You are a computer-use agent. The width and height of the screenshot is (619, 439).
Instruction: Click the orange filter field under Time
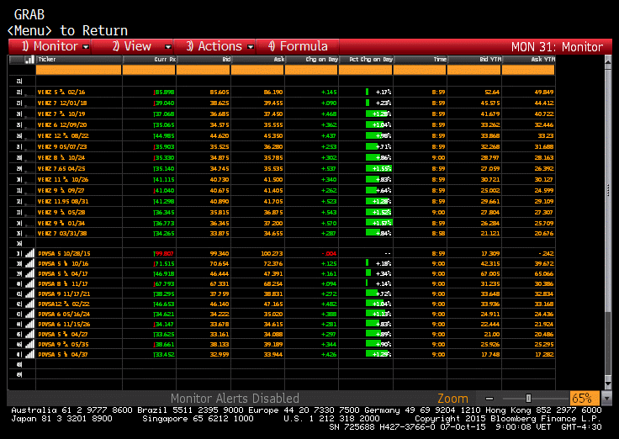420,70
